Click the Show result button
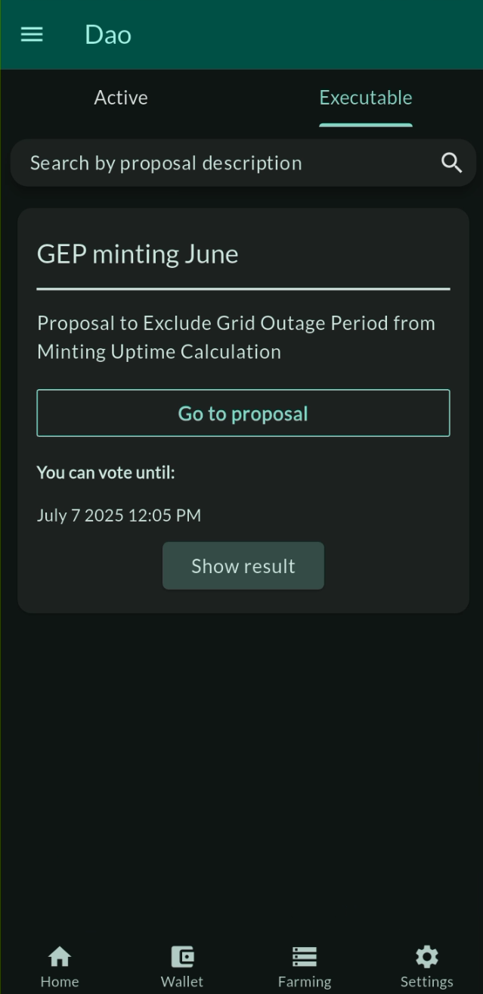Image resolution: width=483 pixels, height=994 pixels. pos(243,566)
